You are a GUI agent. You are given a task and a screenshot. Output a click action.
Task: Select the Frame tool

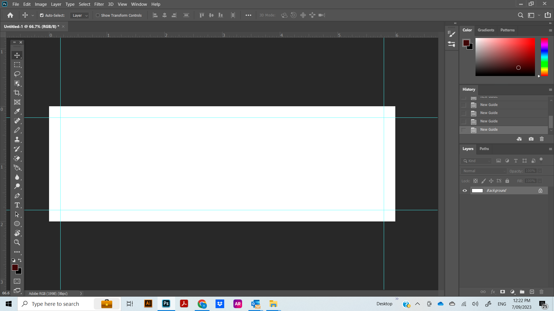(x=17, y=102)
